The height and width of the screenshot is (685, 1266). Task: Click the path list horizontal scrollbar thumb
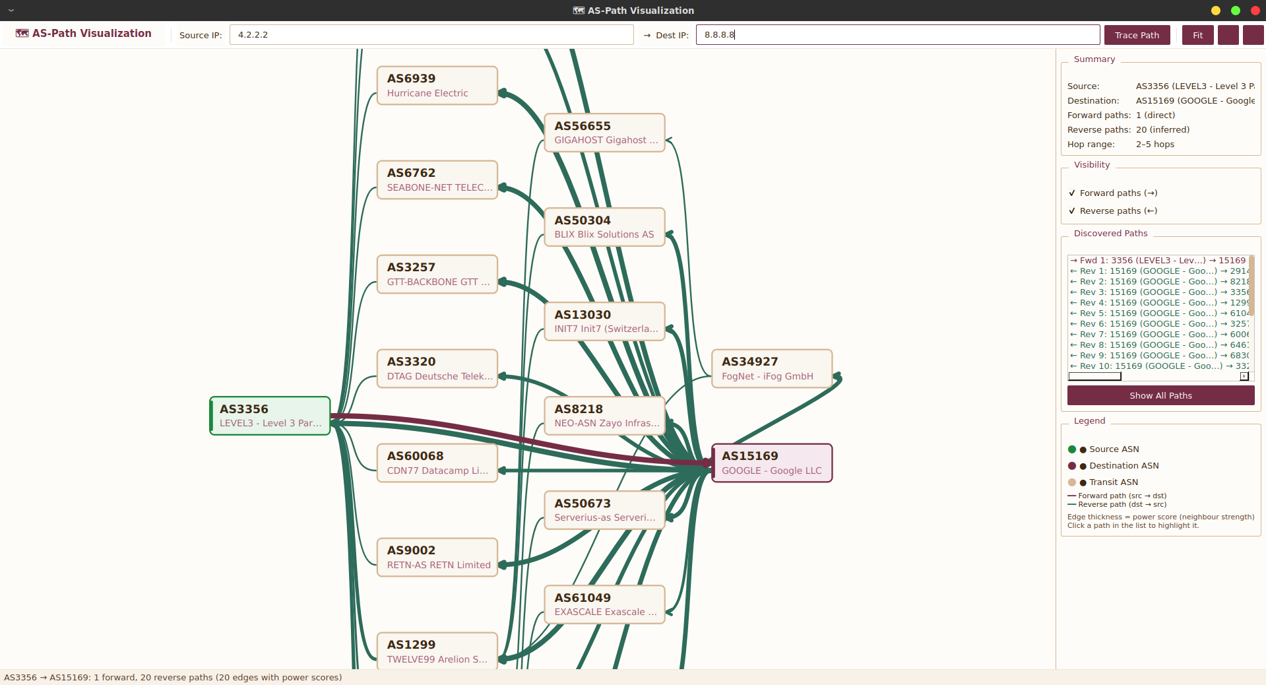tap(1094, 376)
